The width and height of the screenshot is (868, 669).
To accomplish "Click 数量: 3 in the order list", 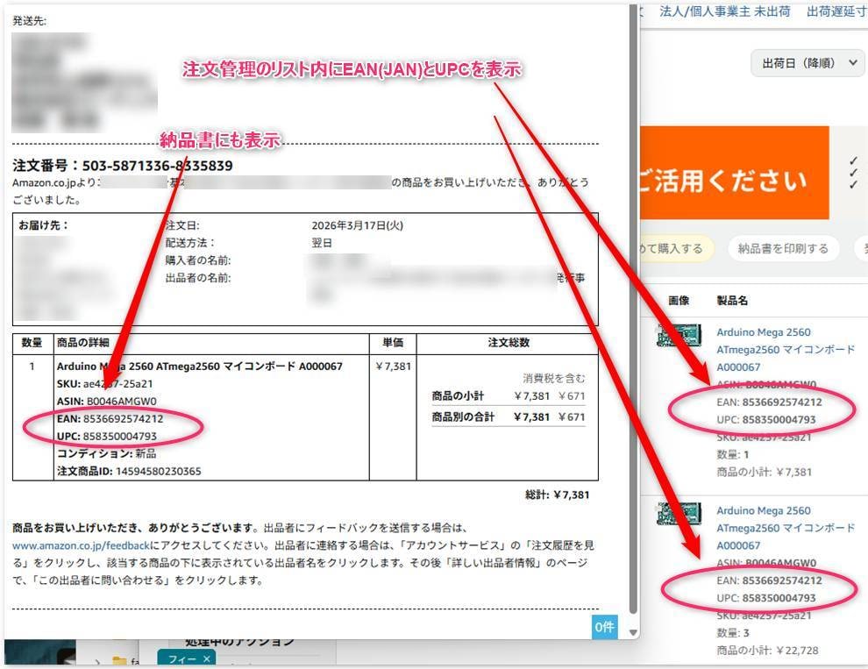I will coord(733,633).
